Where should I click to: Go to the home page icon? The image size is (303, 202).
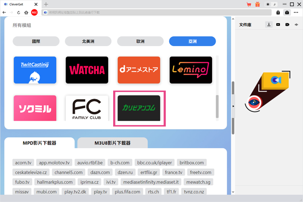click(26, 12)
